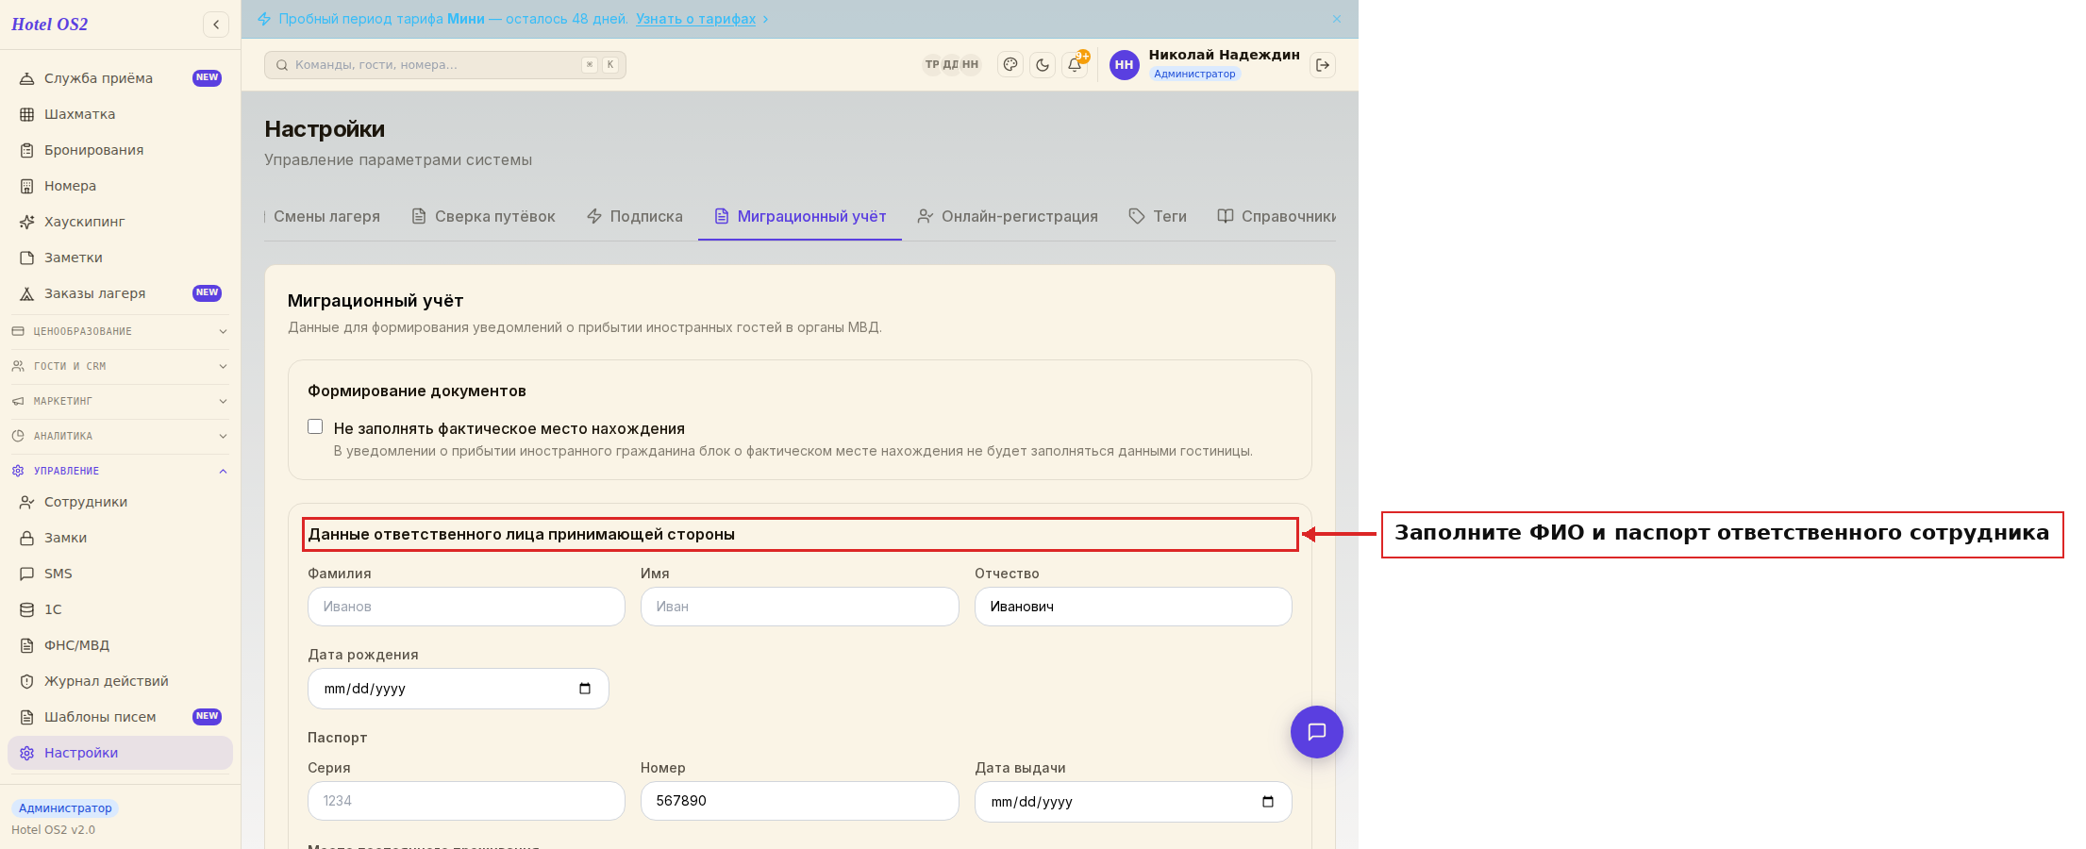Expand the Гости и CRM sidebar group
Viewport: 2086px width, 849px height.
pyautogui.click(x=121, y=366)
